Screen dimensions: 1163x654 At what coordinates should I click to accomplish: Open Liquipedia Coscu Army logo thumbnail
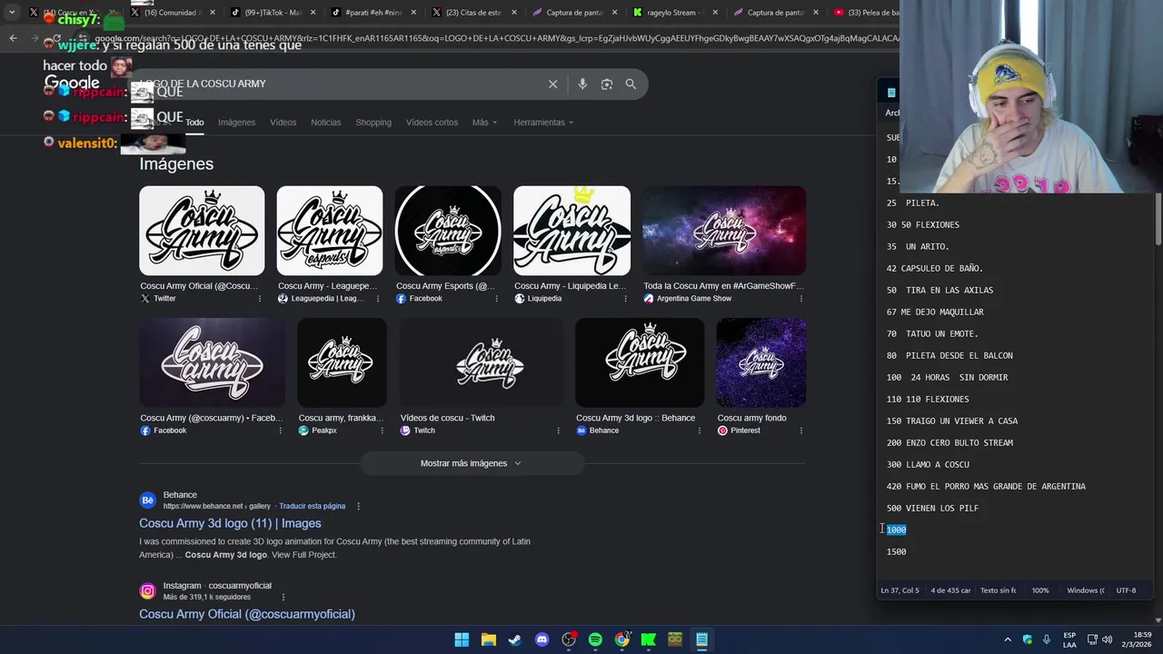coord(572,231)
